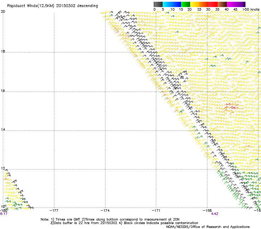Click the magenta-purple 40-50 knots legend segment
Viewport: 261px width, 229px height.
coord(236,4)
